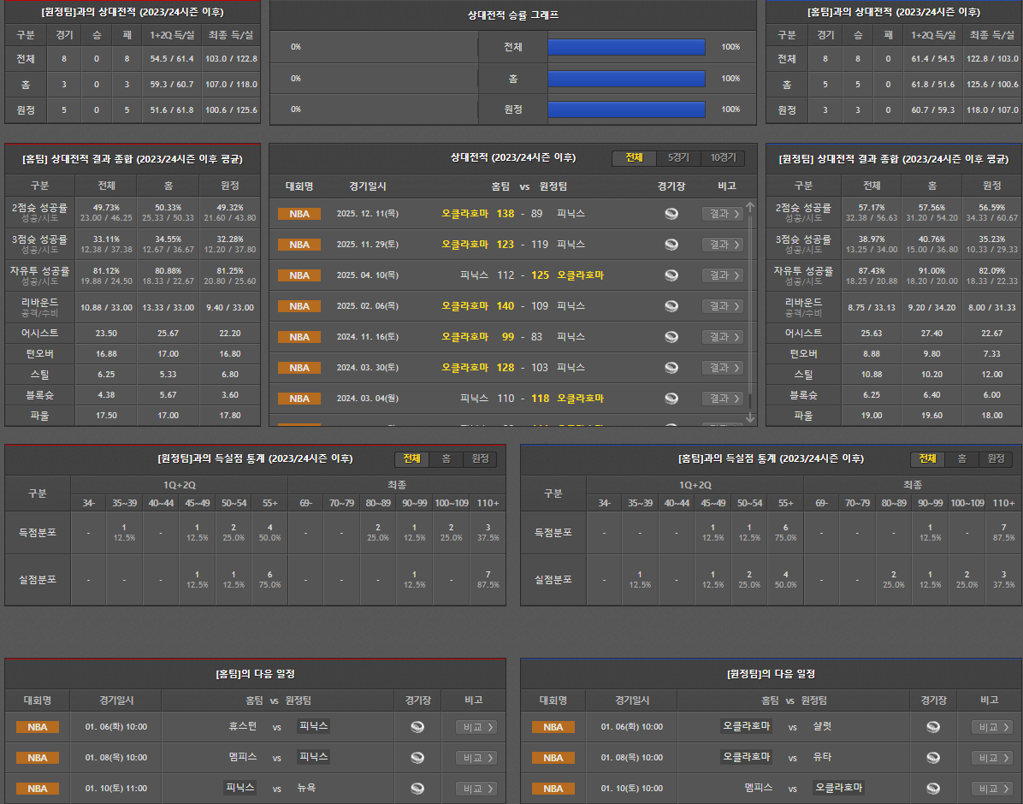The height and width of the screenshot is (804, 1023).
Task: Click stadium icon for 2025. 04. 10 game
Action: click(x=671, y=275)
